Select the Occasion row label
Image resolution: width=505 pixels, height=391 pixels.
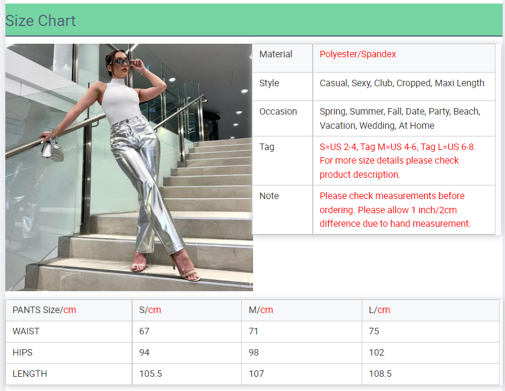(x=278, y=112)
